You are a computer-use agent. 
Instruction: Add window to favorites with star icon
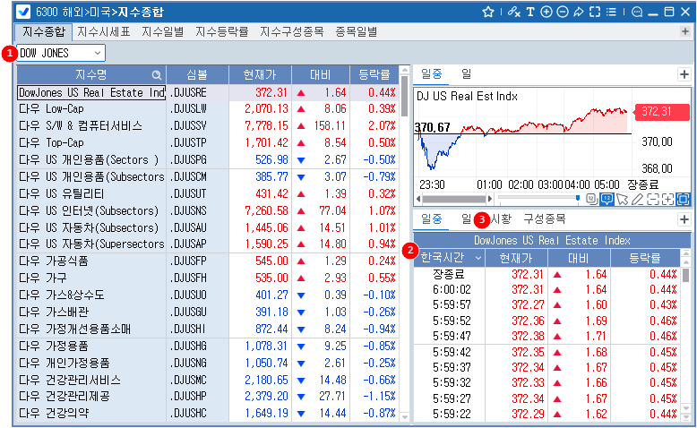488,13
